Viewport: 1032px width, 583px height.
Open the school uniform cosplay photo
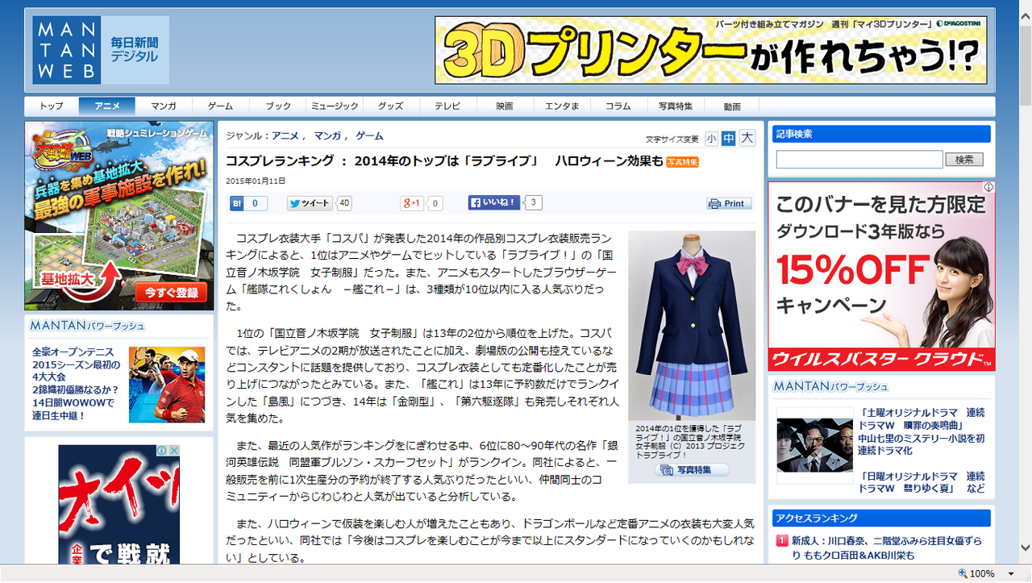click(x=692, y=325)
